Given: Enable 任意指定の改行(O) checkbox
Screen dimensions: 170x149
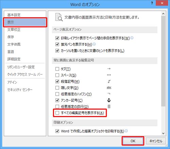Looking at the screenshot, I should tap(57, 107).
